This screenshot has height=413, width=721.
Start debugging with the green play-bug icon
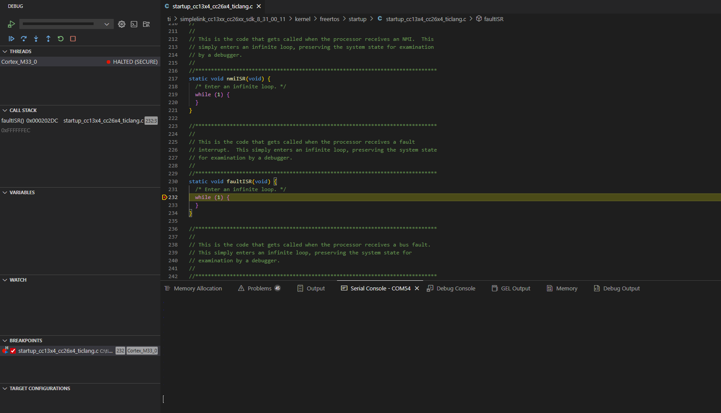[x=11, y=24]
